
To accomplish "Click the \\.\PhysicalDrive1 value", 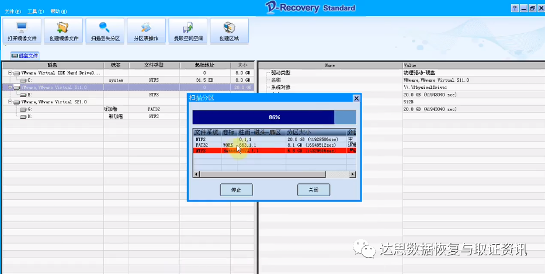I will click(425, 87).
